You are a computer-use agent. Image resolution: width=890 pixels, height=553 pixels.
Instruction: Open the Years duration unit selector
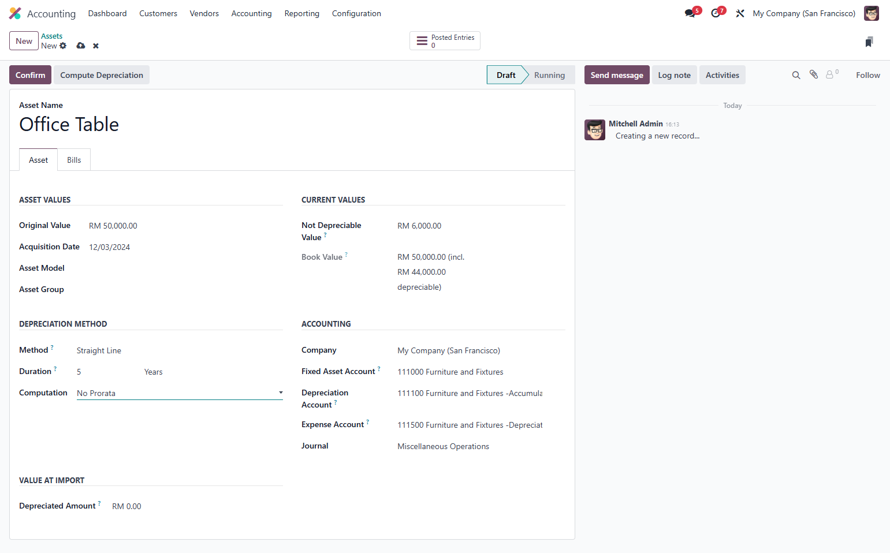213,372
